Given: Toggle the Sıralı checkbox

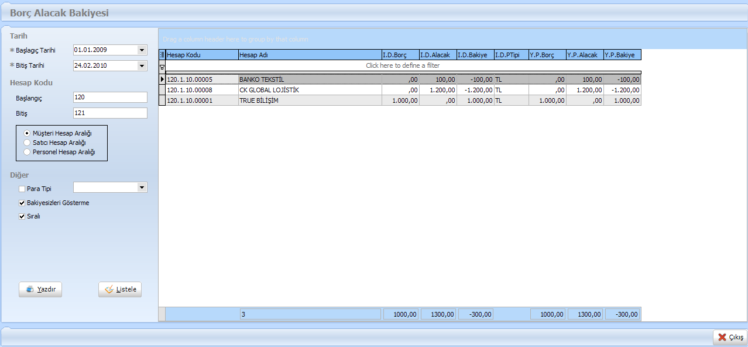Looking at the screenshot, I should coord(22,216).
